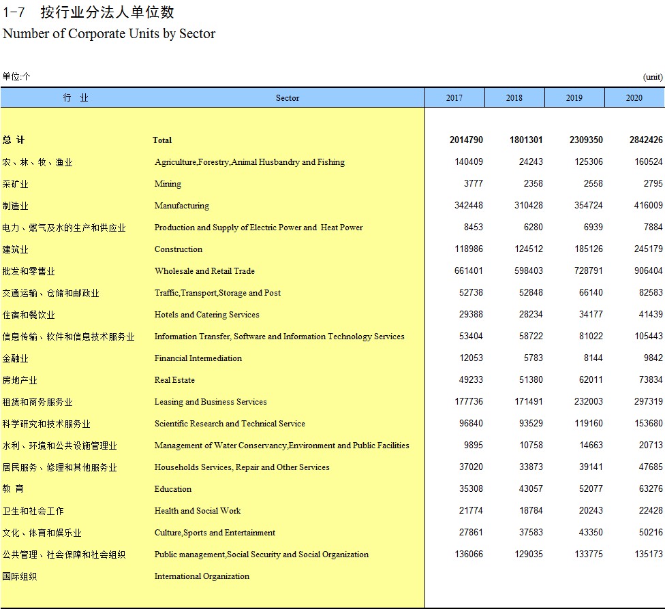Select the Construction sector label
The image size is (665, 609).
pos(178,249)
